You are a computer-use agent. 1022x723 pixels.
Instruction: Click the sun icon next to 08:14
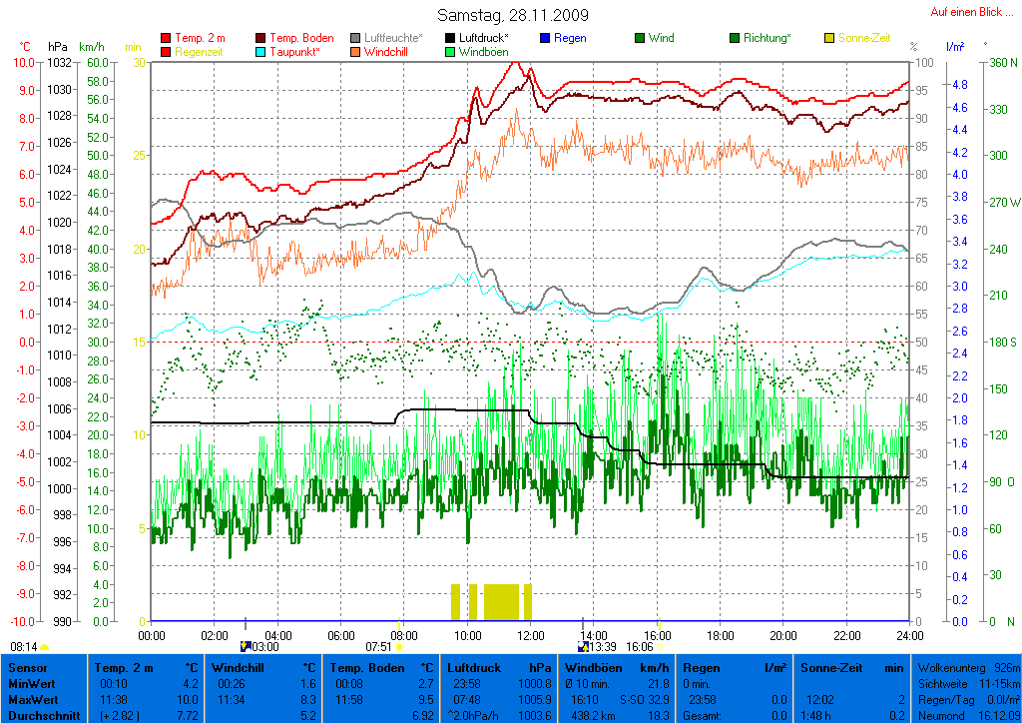(44, 647)
